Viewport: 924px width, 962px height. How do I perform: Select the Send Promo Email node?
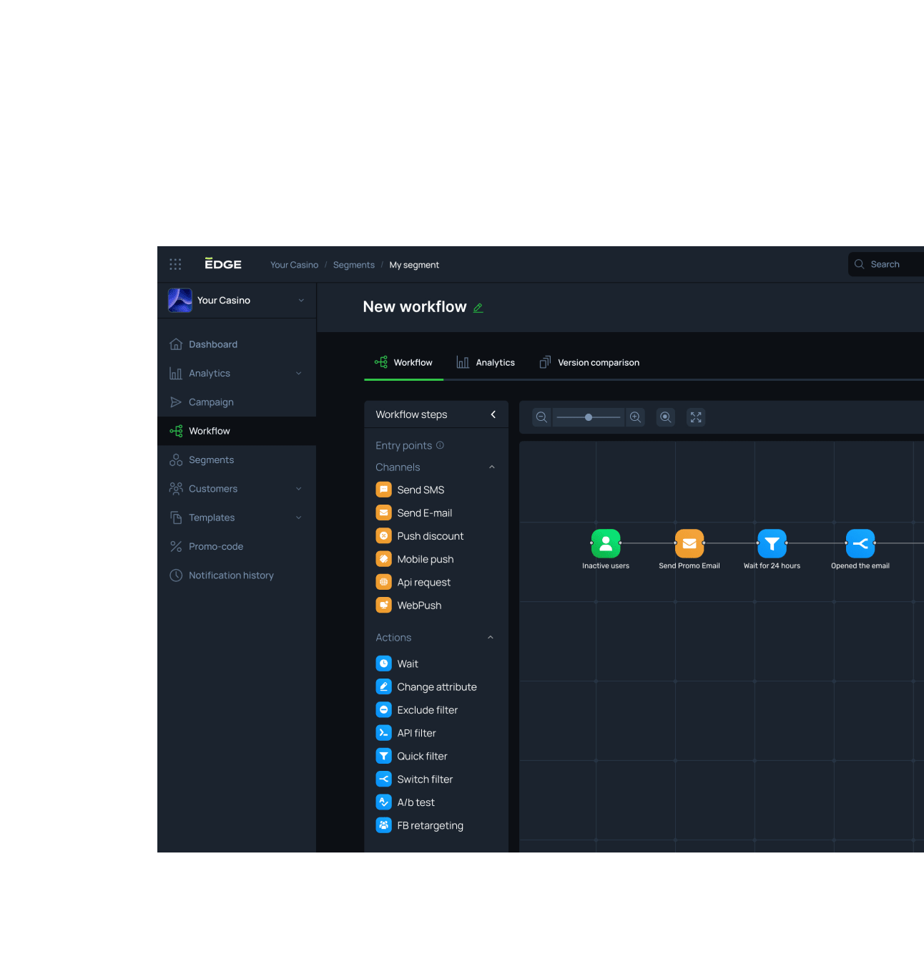click(689, 544)
